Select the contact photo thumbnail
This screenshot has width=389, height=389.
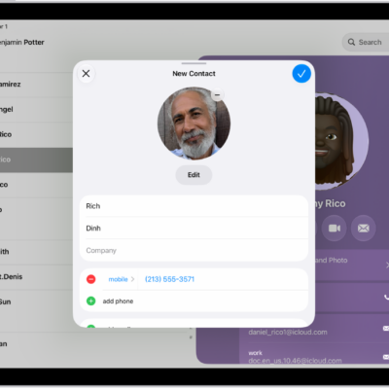pos(194,124)
